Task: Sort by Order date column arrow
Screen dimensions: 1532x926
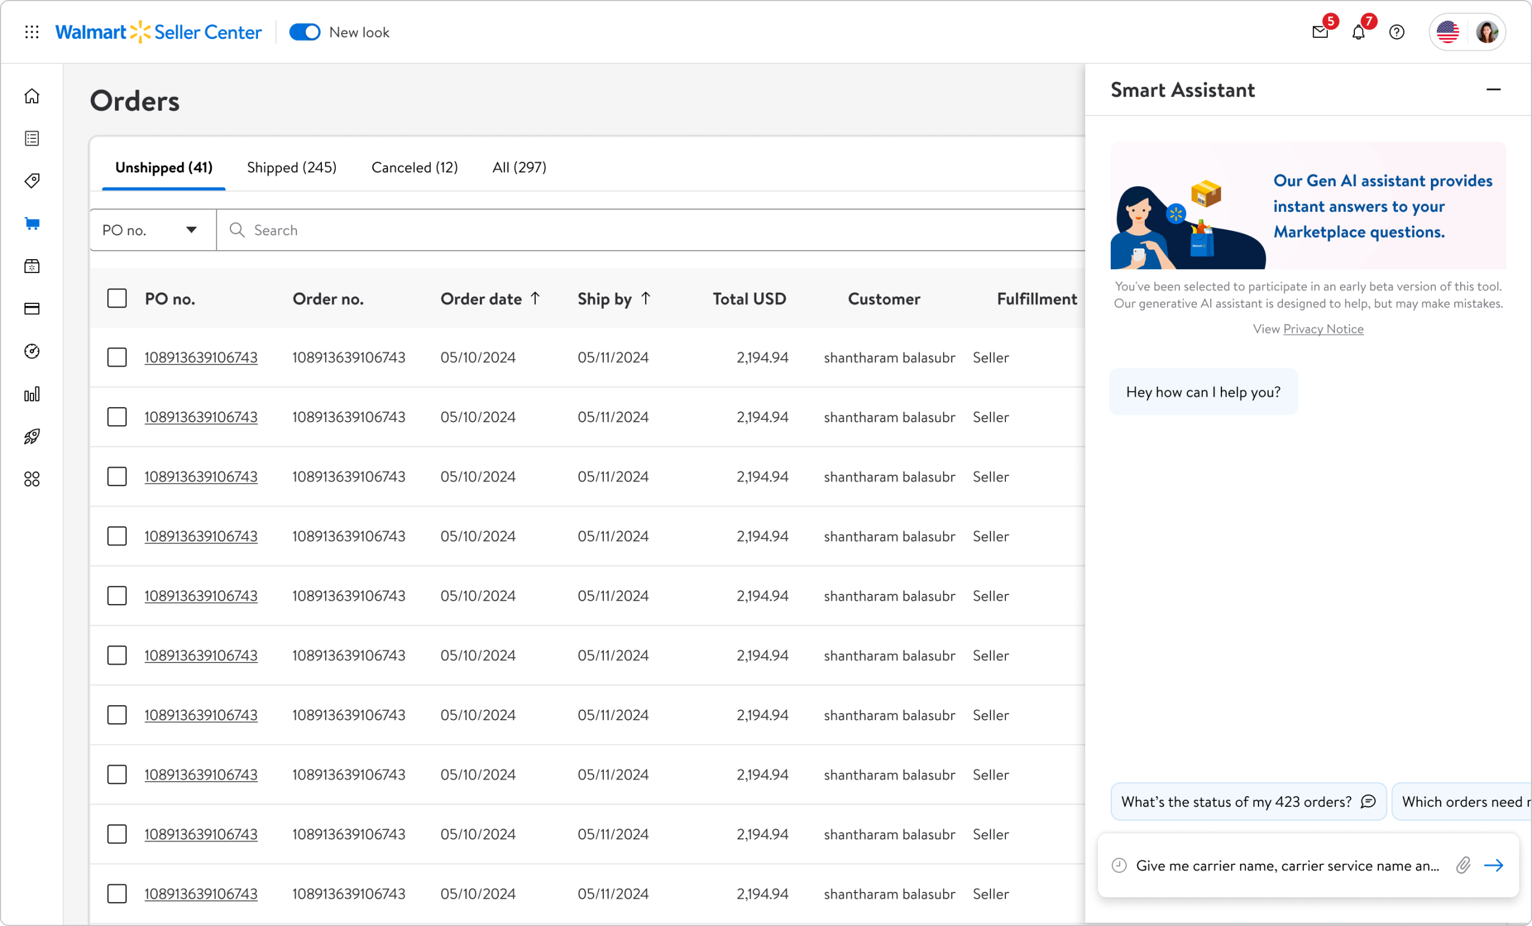Action: point(536,299)
